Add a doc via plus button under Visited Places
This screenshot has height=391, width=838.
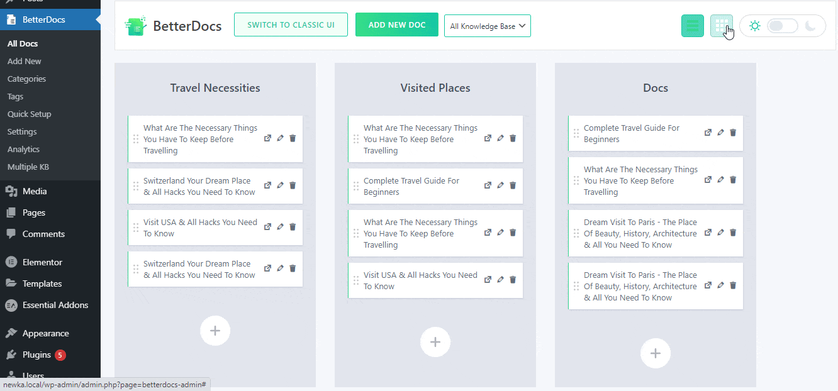tap(435, 342)
